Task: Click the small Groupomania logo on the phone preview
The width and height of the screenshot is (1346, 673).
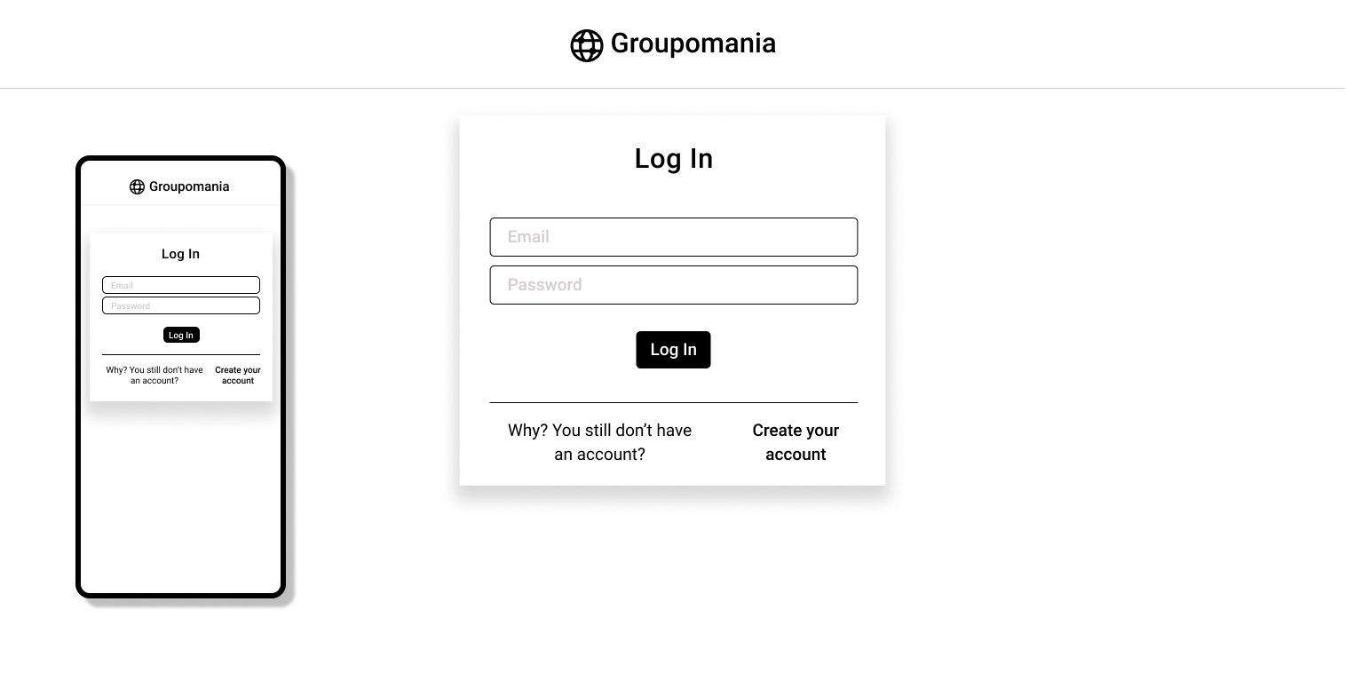Action: [180, 186]
